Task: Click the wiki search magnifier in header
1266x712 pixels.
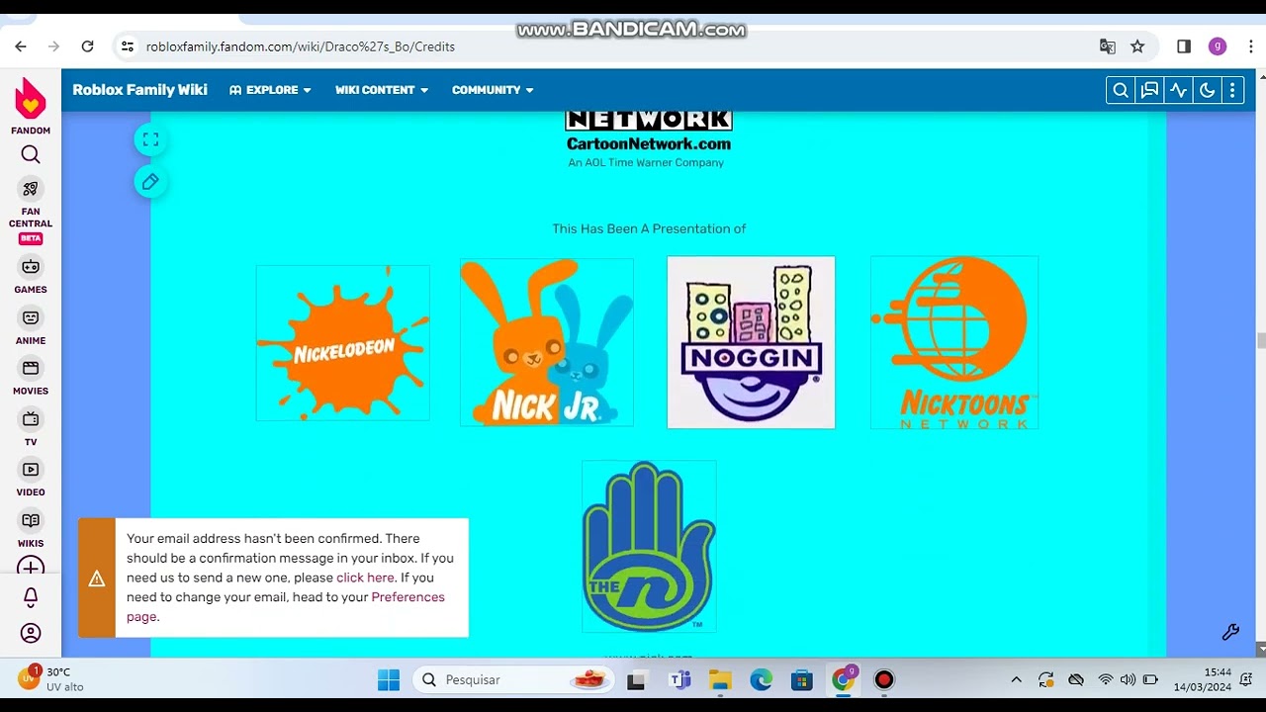Action: (1121, 90)
